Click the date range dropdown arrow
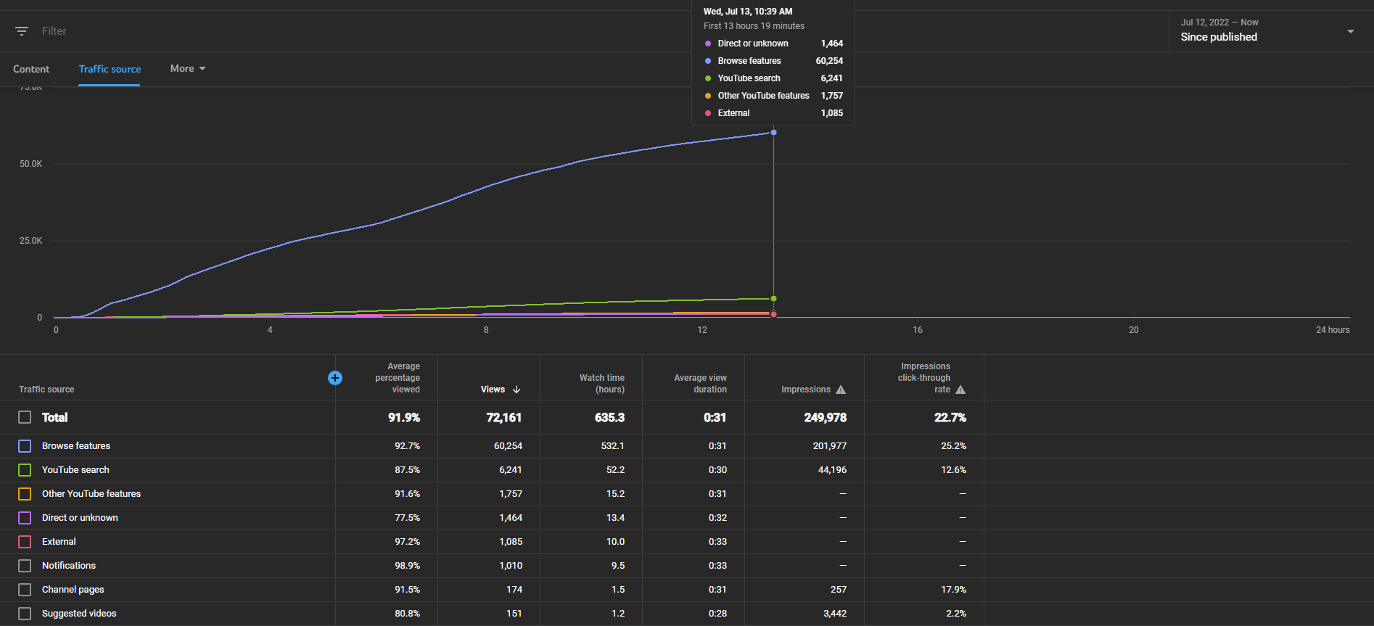The width and height of the screenshot is (1374, 626). tap(1351, 31)
